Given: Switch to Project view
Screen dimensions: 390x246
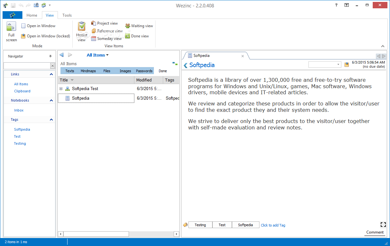Looking at the screenshot, I should [104, 23].
